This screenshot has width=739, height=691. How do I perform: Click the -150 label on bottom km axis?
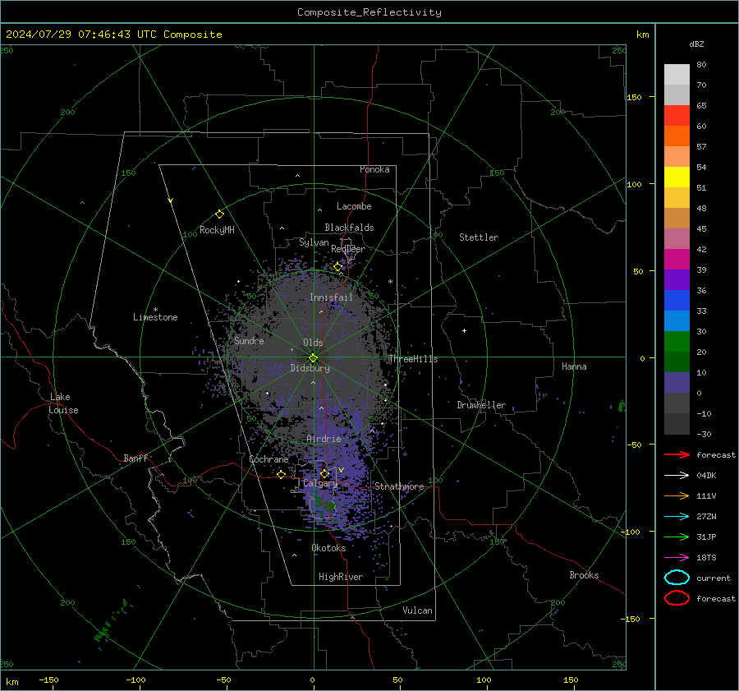click(x=48, y=679)
